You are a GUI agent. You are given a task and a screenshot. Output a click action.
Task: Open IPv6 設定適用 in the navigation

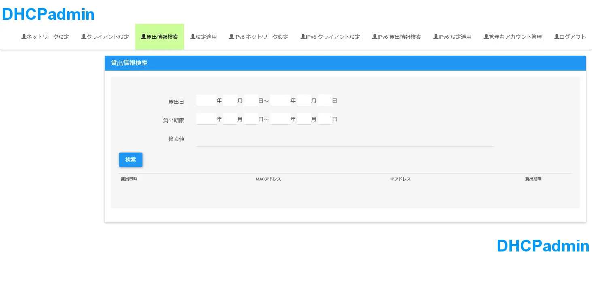click(x=452, y=37)
